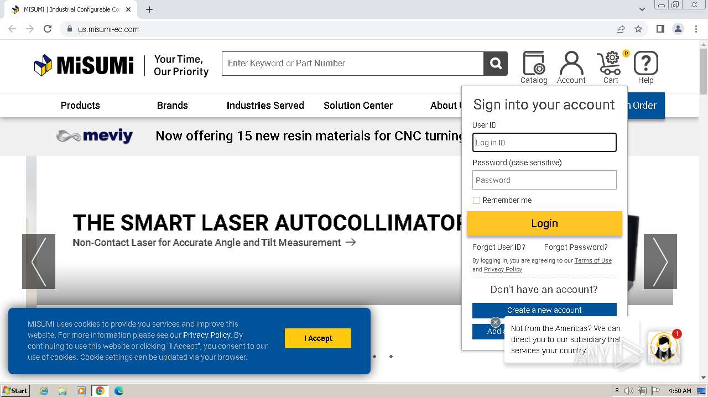Focus the keyword or part number search box
The height and width of the screenshot is (398, 708).
coord(353,64)
